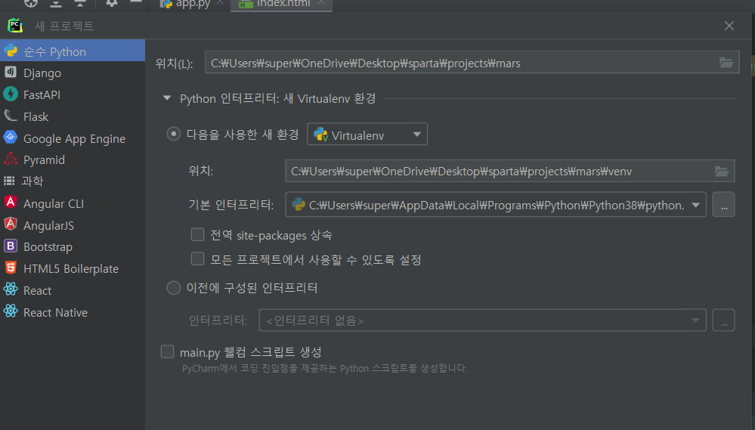Image resolution: width=755 pixels, height=430 pixels.
Task: Open the Virtualenv environment type dropdown
Action: (x=367, y=135)
